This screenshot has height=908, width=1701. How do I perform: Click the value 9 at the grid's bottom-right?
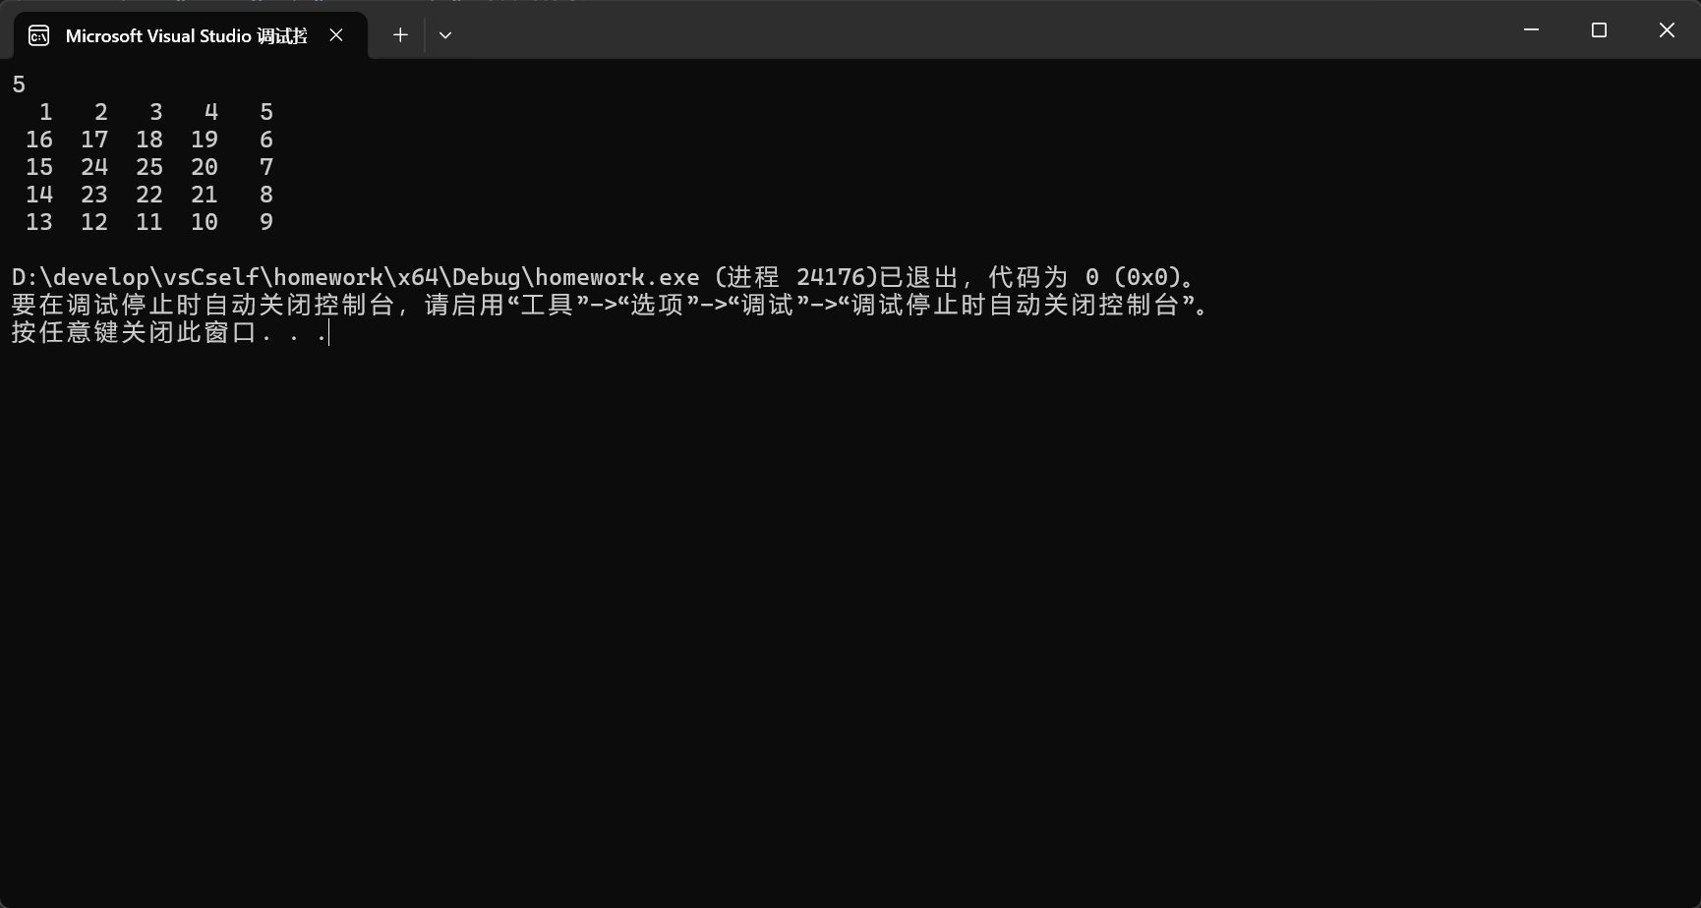point(265,222)
